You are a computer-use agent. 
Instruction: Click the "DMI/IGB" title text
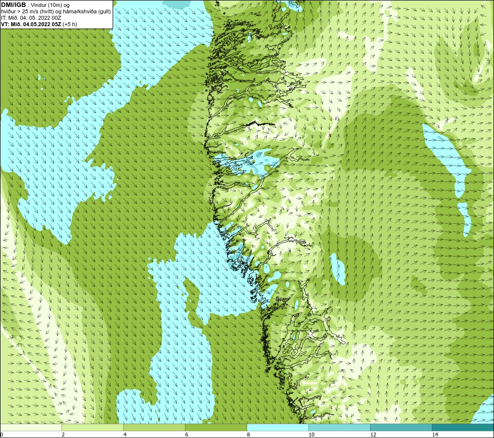point(13,5)
